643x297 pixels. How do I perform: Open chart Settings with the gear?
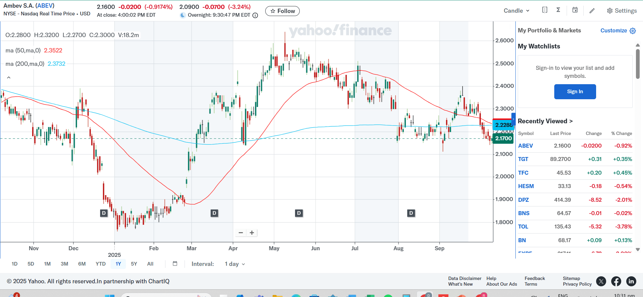click(622, 11)
